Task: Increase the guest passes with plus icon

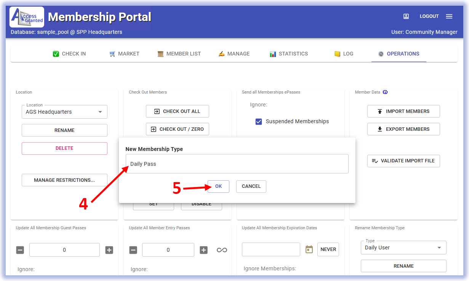Action: pos(109,250)
